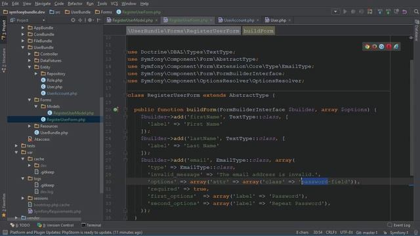Click the Run play button in toolbar
This screenshot has height=236, width=420.
pyautogui.click(x=345, y=12)
